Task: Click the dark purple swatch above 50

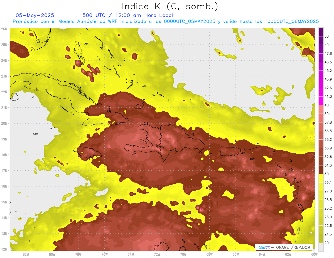Action: tap(321, 32)
